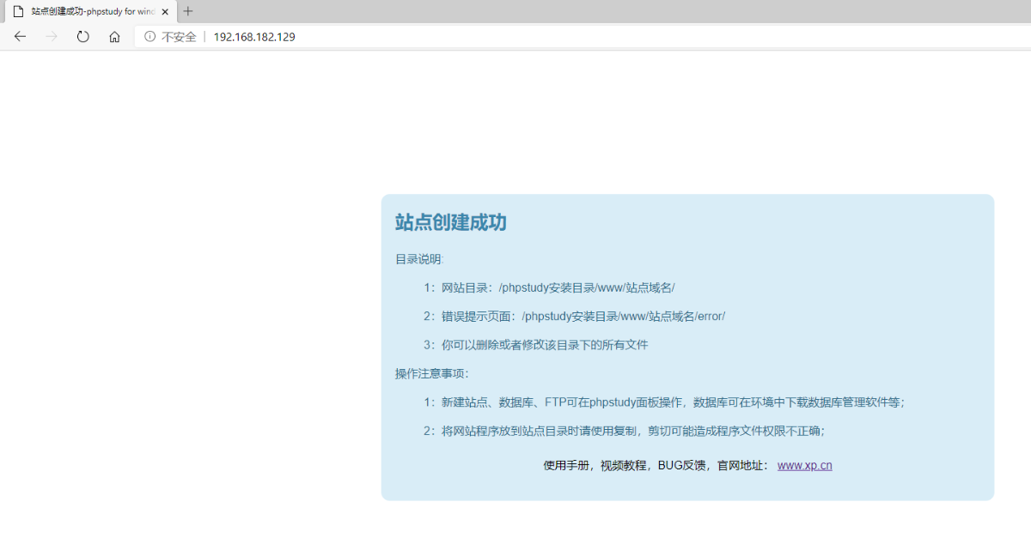The height and width of the screenshot is (538, 1031).
Task: Close the 站点创建成功 tab
Action: point(165,12)
